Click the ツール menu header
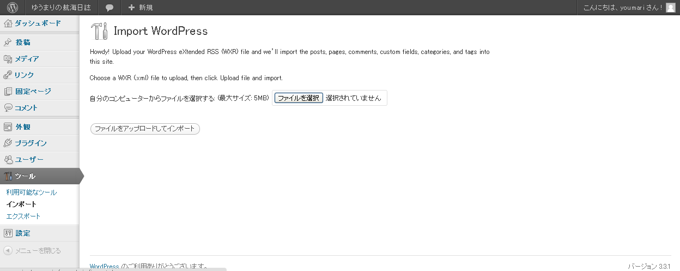 point(39,176)
